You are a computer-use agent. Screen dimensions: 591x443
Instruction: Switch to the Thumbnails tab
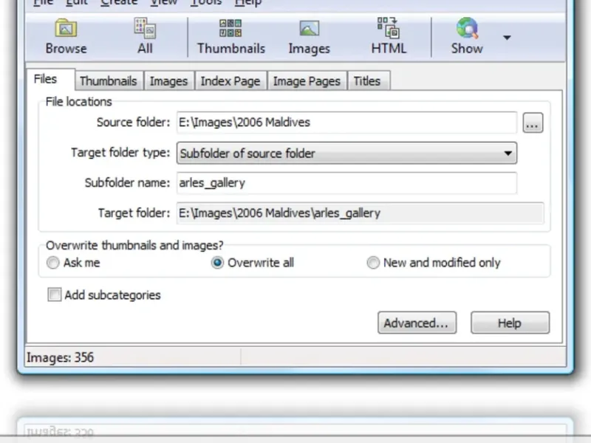click(x=109, y=81)
